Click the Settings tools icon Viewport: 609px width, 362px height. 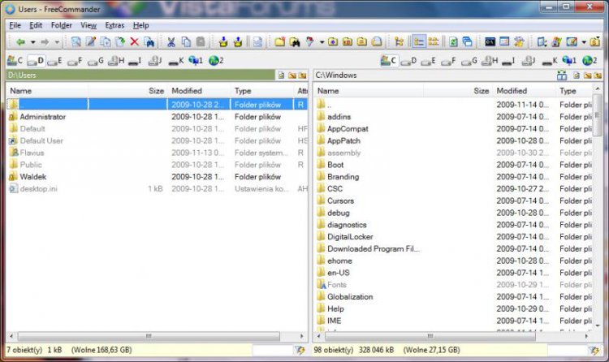point(520,41)
